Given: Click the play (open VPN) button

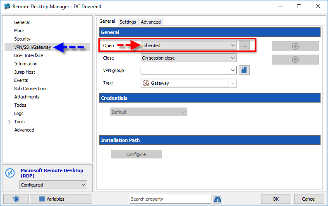Looking at the screenshot, I should (295, 46).
